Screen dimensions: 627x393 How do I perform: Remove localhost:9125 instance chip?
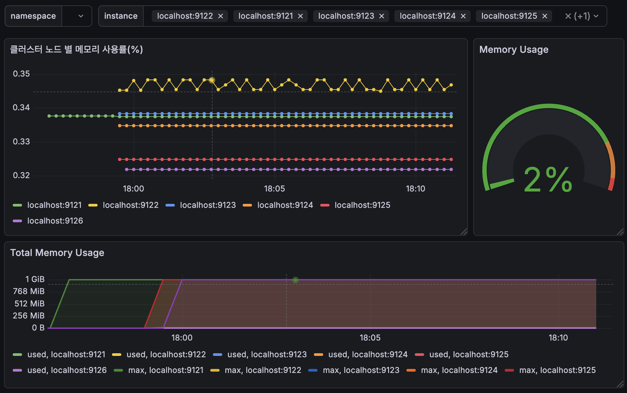click(x=545, y=16)
